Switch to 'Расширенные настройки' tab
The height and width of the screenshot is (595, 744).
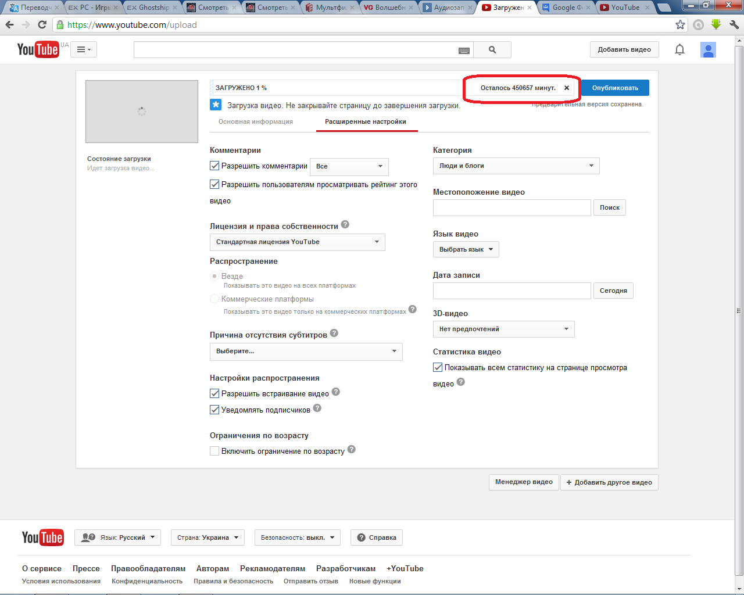tap(366, 121)
